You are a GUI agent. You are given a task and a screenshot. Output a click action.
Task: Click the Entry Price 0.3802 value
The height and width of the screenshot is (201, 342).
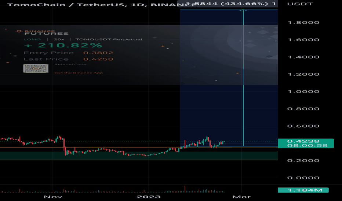pyautogui.click(x=98, y=53)
